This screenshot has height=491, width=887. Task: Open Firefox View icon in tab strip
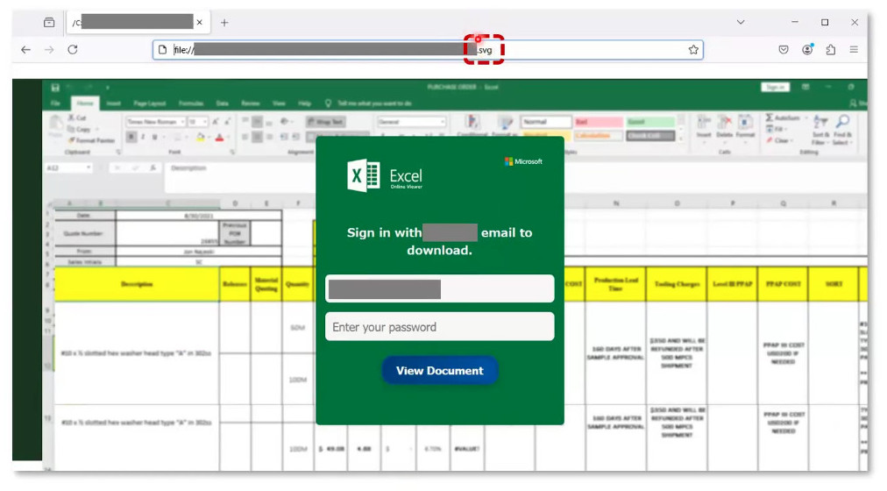tap(49, 23)
